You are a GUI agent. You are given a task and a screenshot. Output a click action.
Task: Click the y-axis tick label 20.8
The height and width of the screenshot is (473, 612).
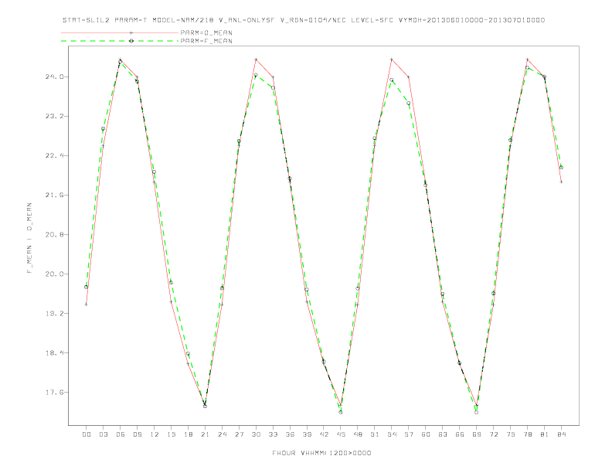54,234
